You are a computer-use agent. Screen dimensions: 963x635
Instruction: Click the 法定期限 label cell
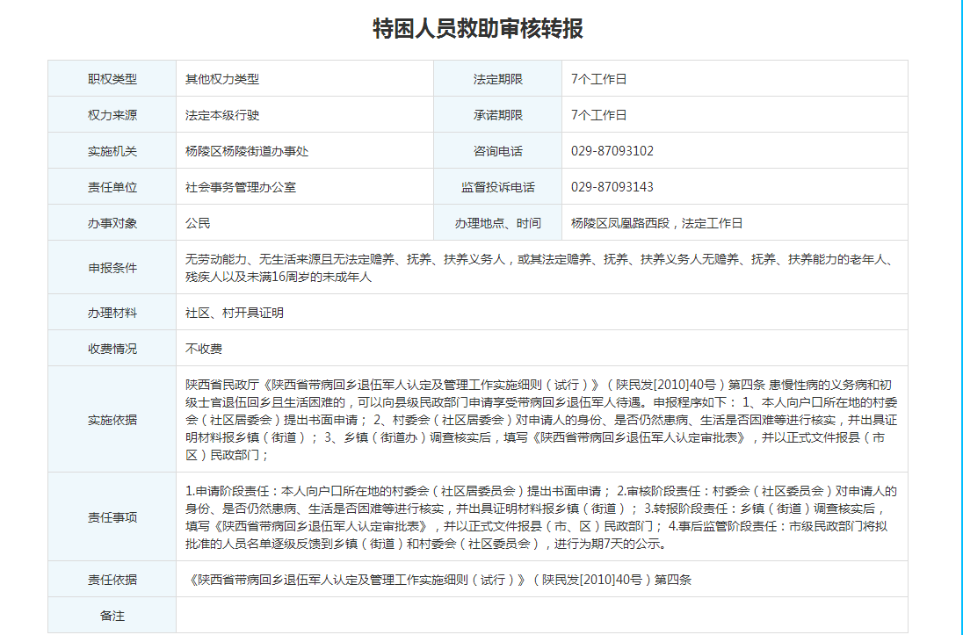[497, 79]
